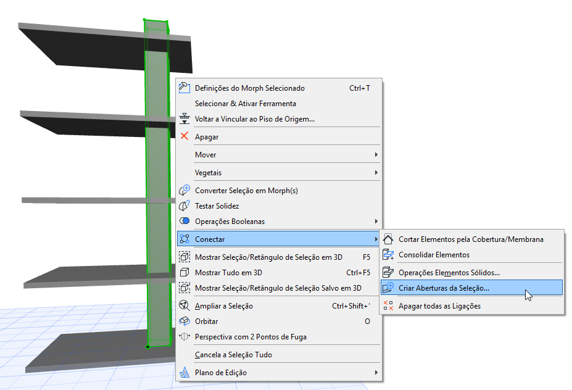The width and height of the screenshot is (572, 390).
Task: Choose Selecionar & Ativar Ferramenta
Action: pyautogui.click(x=279, y=104)
